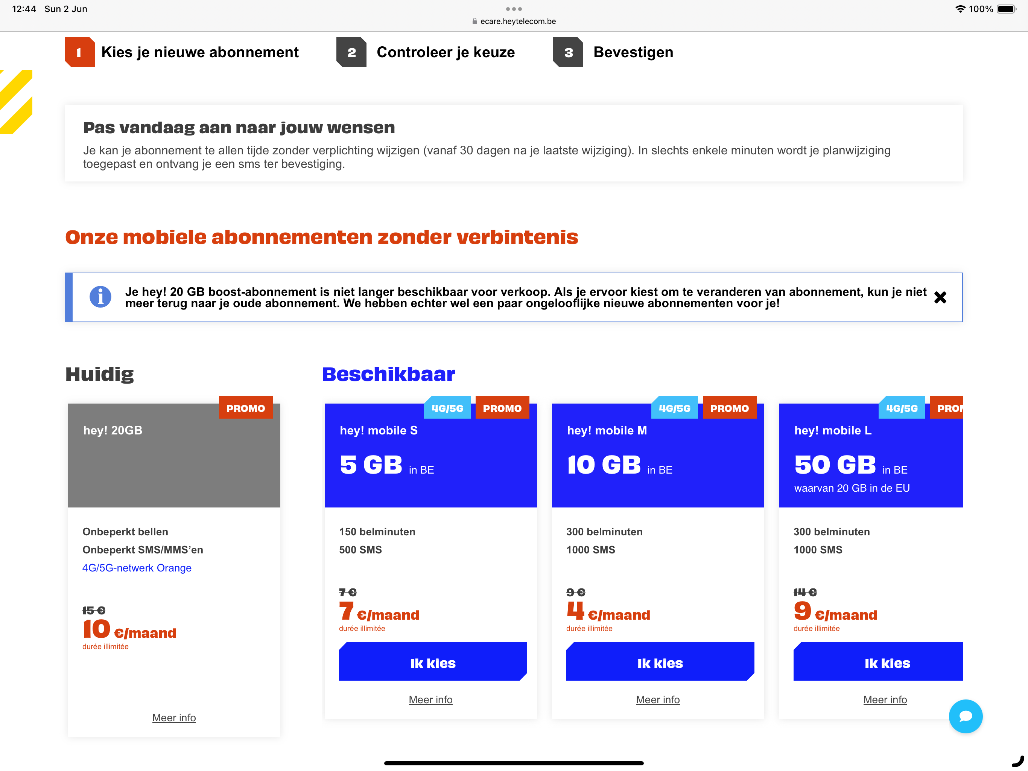Tap the three-dot multitasking menu at top
The width and height of the screenshot is (1028, 771).
tap(514, 9)
